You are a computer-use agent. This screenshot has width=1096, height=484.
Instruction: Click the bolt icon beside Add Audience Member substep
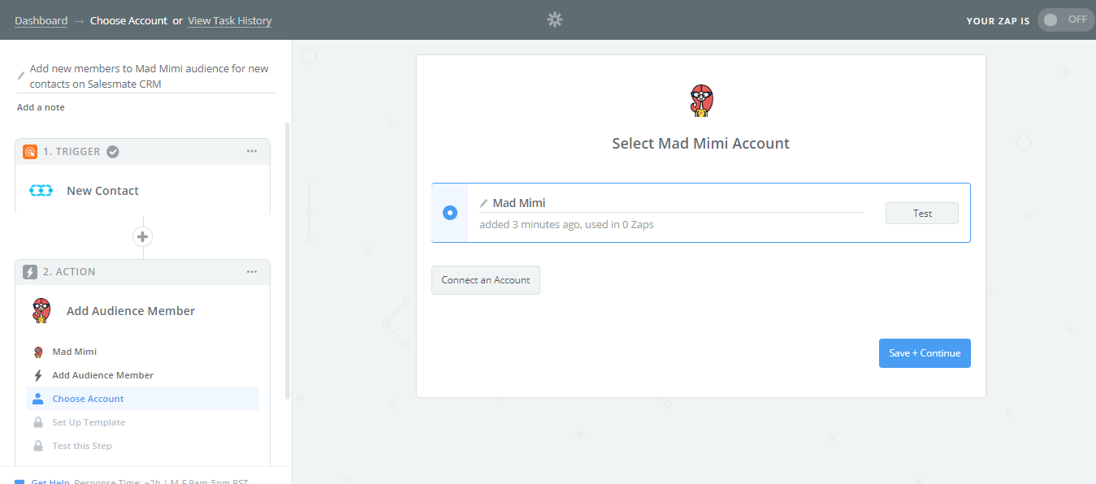[x=37, y=375]
